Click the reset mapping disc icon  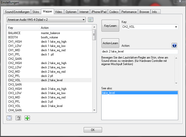point(9,118)
